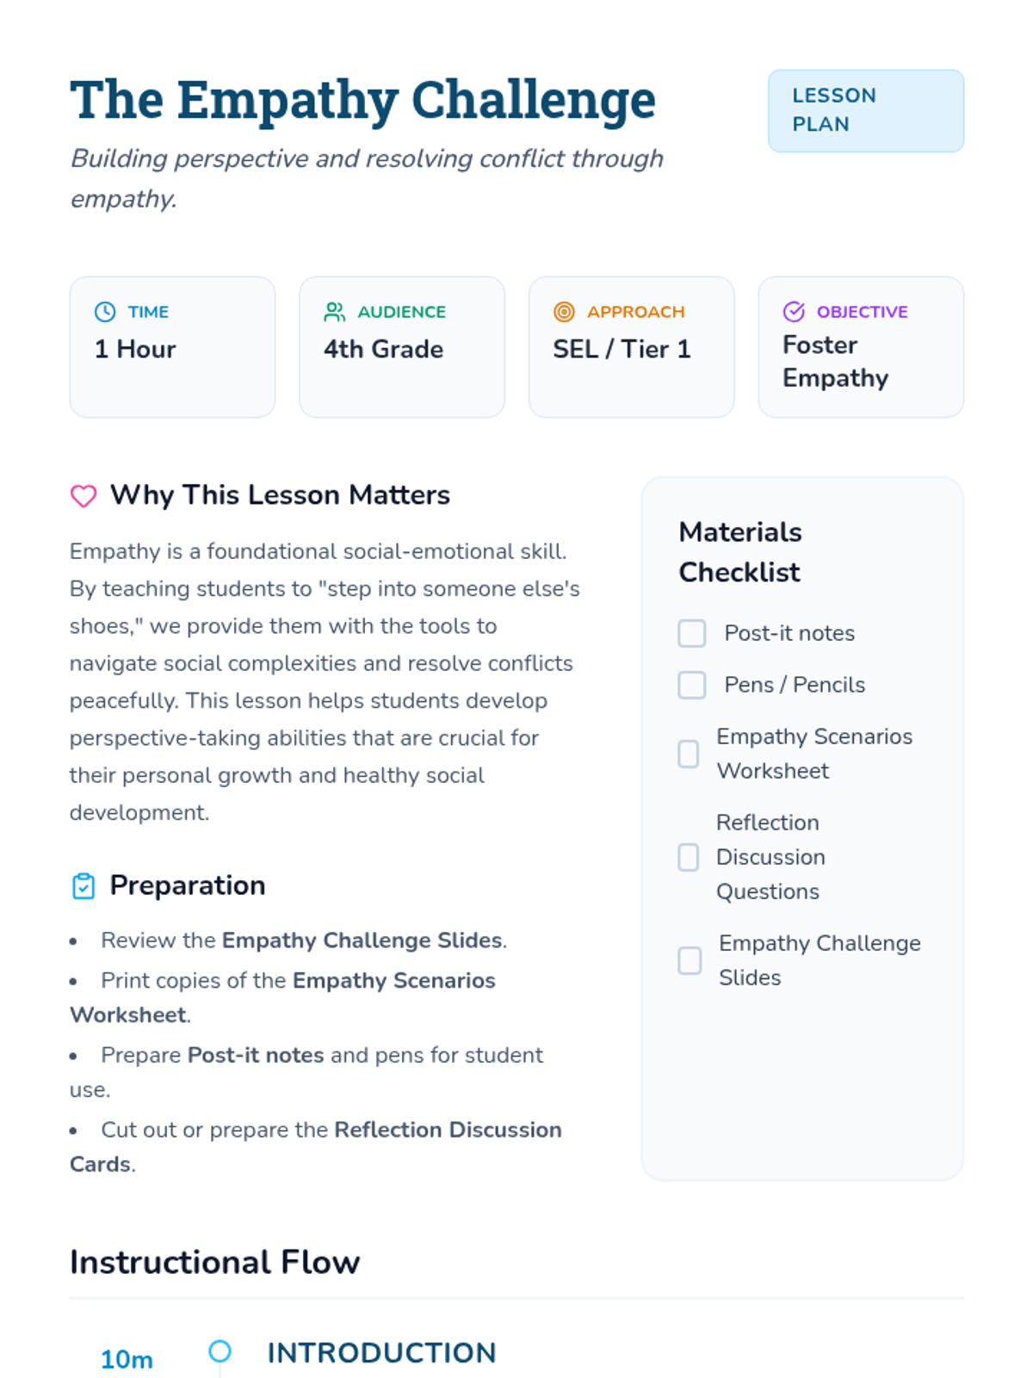This screenshot has height=1378, width=1033.
Task: Check the Post-it notes checkbox
Action: coord(692,633)
